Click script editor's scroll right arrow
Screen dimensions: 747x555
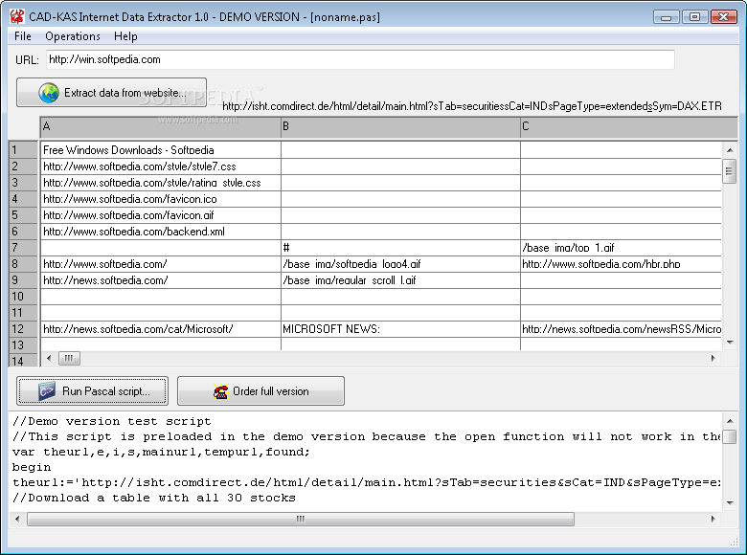coord(713,519)
